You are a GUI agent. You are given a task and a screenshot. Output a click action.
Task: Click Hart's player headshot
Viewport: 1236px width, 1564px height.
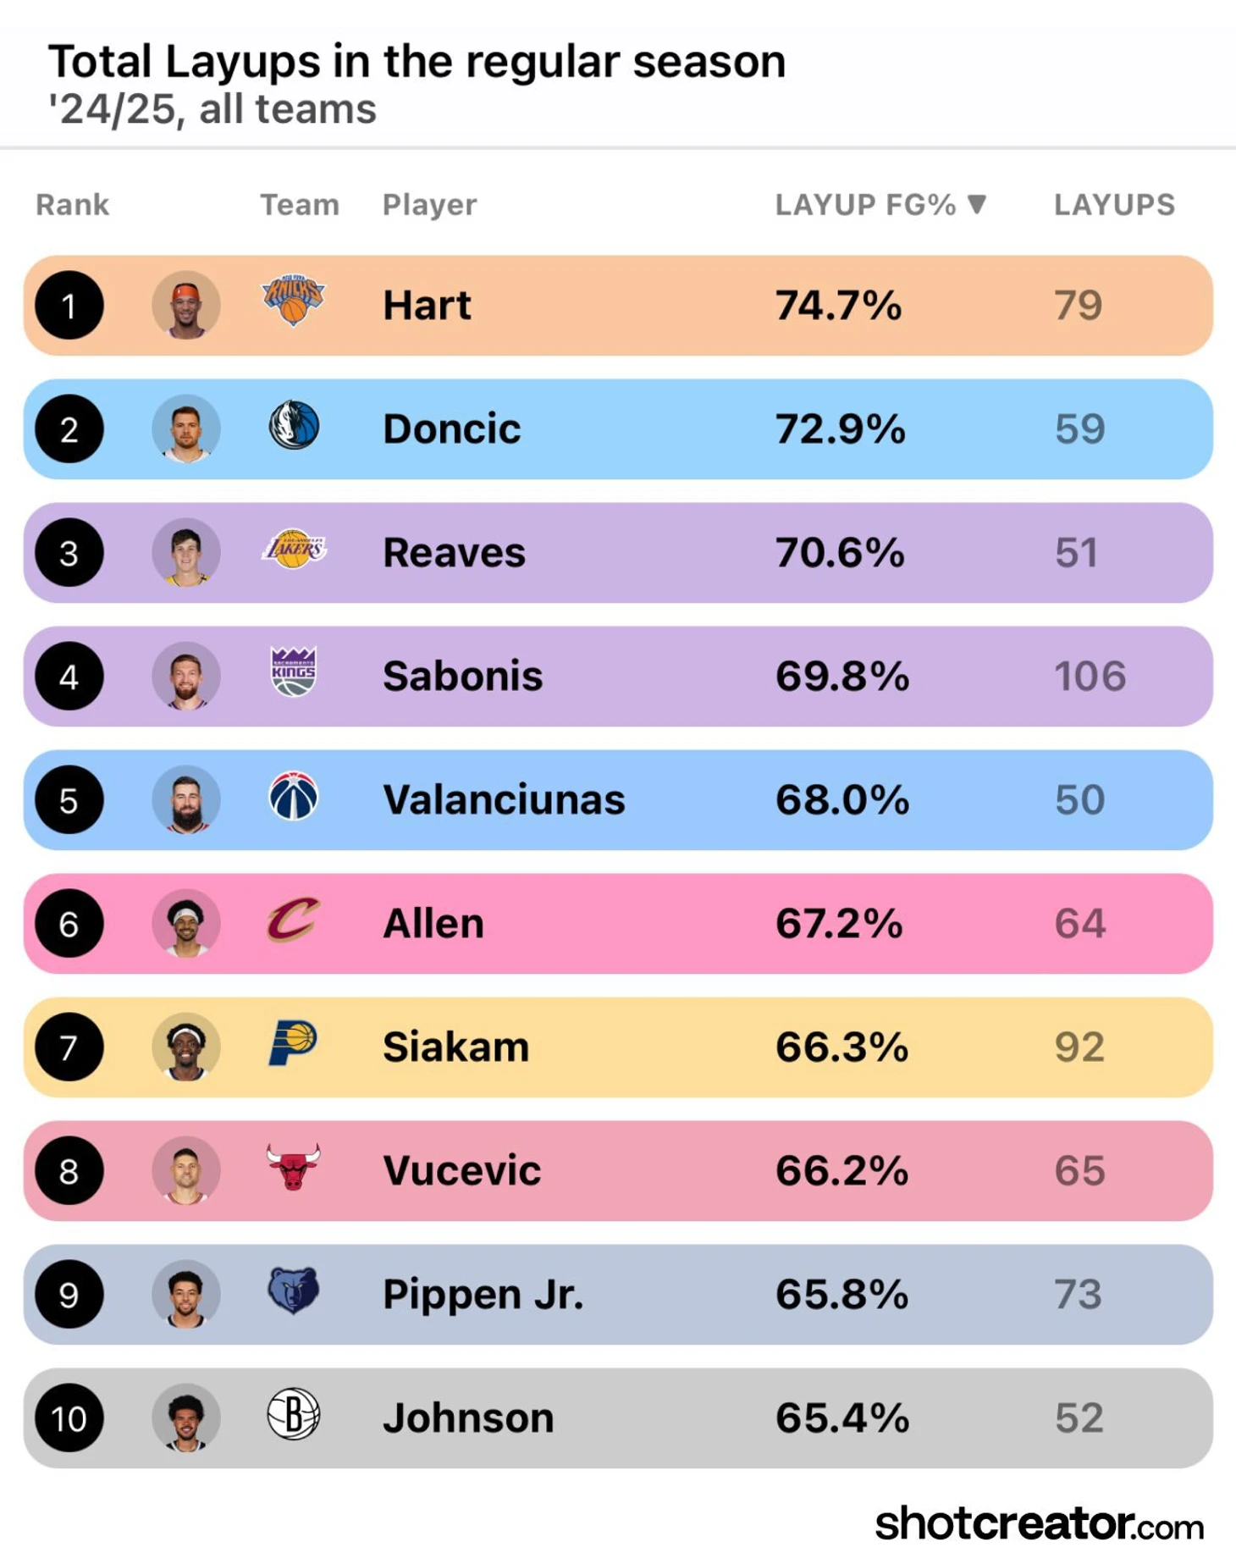(186, 306)
